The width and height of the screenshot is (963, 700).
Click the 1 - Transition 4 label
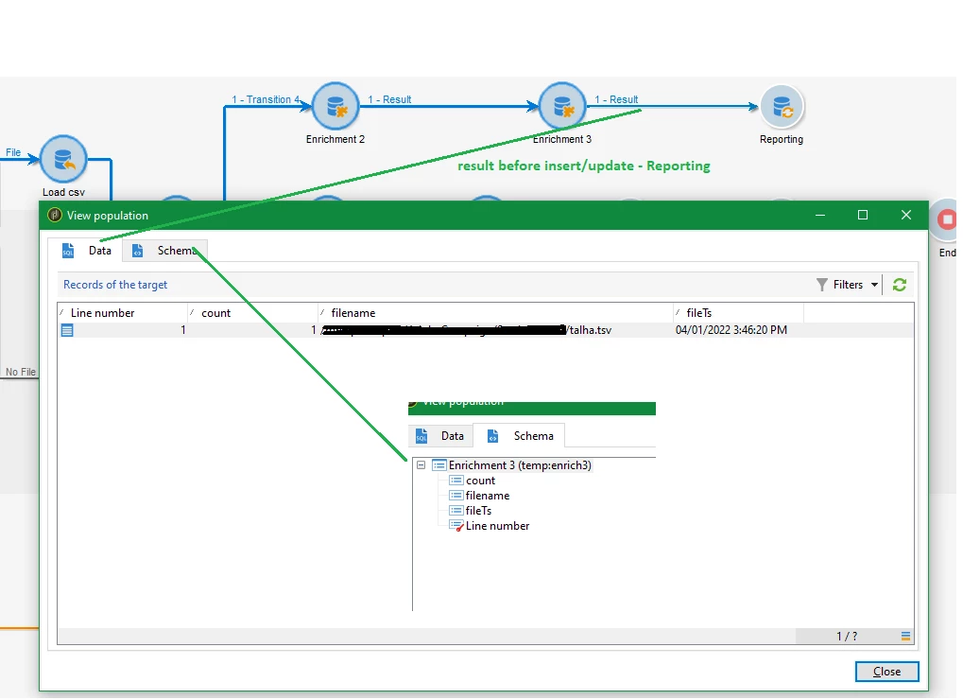coord(266,99)
